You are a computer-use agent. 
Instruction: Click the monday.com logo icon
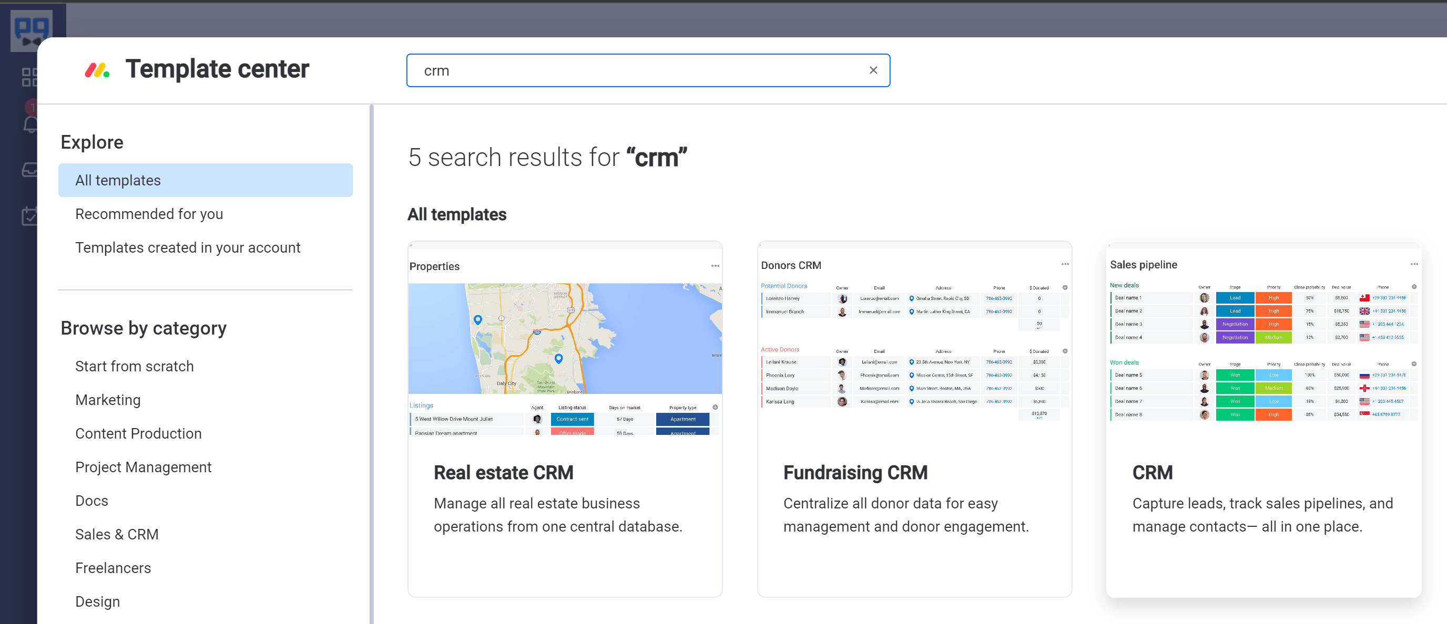pos(97,69)
